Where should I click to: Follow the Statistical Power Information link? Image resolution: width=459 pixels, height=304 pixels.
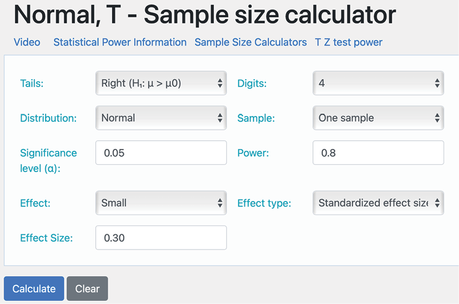119,42
